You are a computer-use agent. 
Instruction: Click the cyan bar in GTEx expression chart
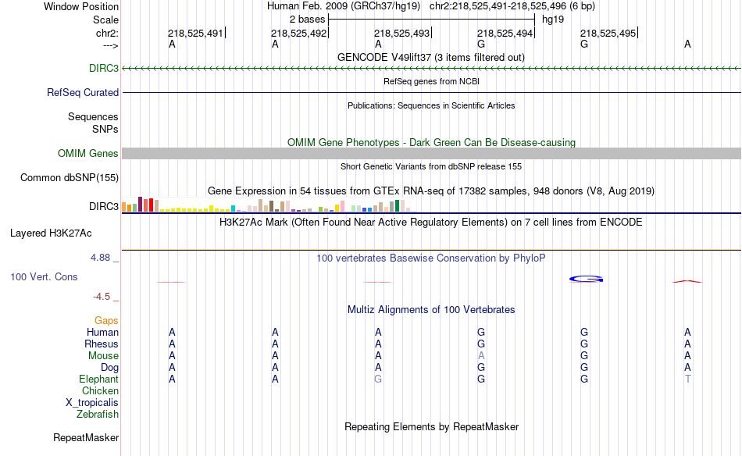coord(234,208)
